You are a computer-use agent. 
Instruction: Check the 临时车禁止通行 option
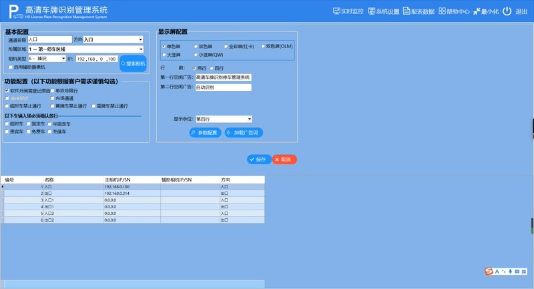(7, 105)
